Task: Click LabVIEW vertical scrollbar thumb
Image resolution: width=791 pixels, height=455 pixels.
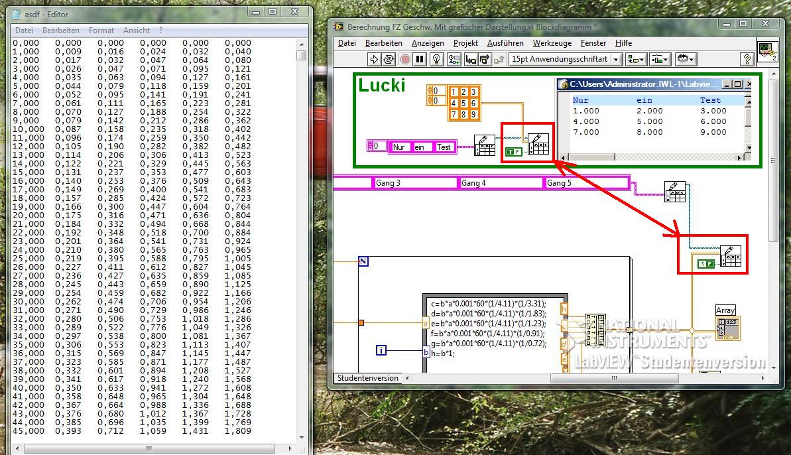Action: click(x=774, y=161)
